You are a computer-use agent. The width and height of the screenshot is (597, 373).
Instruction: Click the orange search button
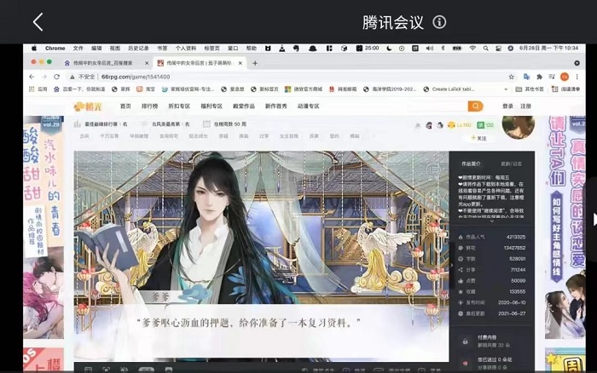476,106
